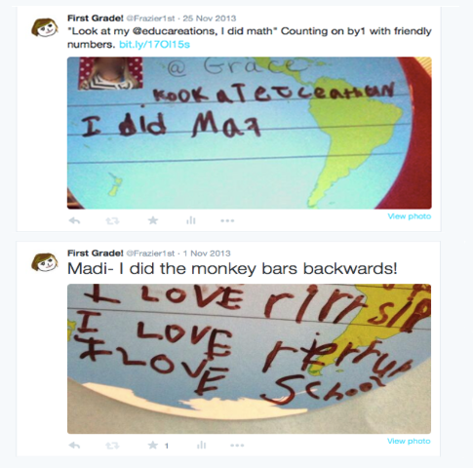Retweet the monkey bars tweet
Image resolution: width=473 pixels, height=468 pixels.
(112, 446)
